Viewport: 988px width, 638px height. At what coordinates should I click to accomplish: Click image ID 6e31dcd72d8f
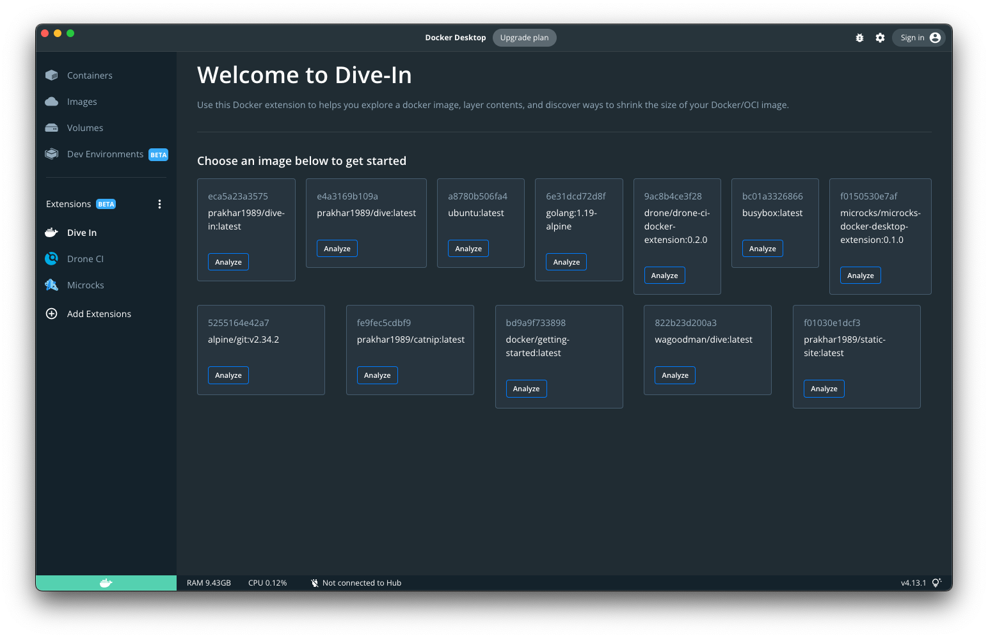[x=576, y=196]
